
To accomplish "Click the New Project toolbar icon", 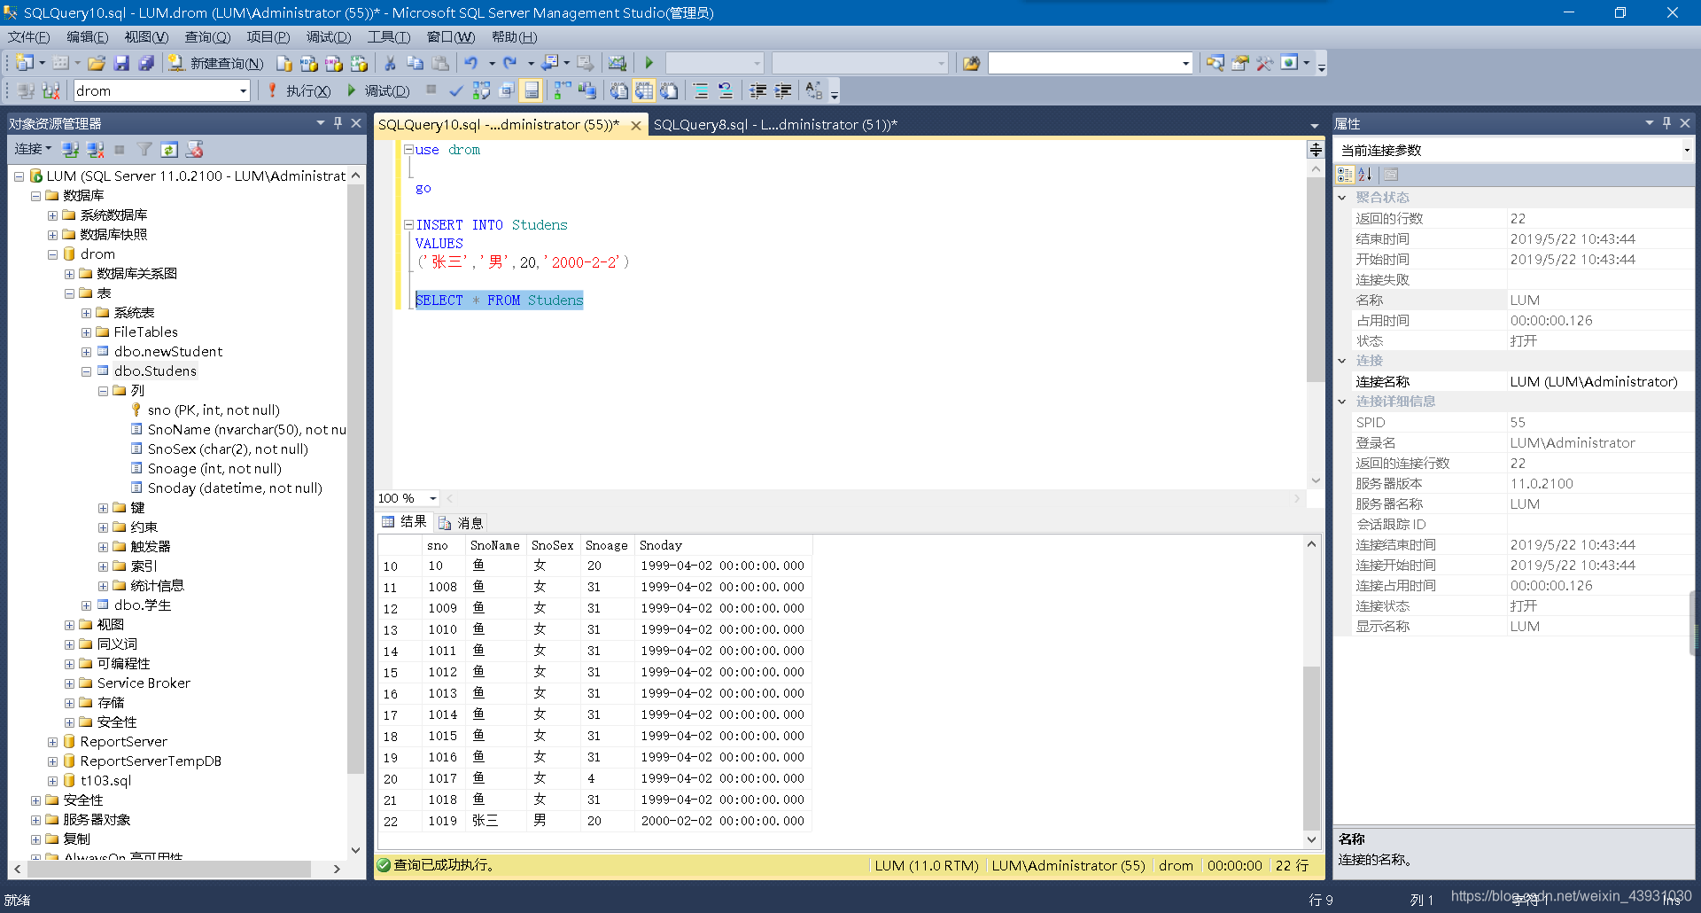I will coord(24,63).
